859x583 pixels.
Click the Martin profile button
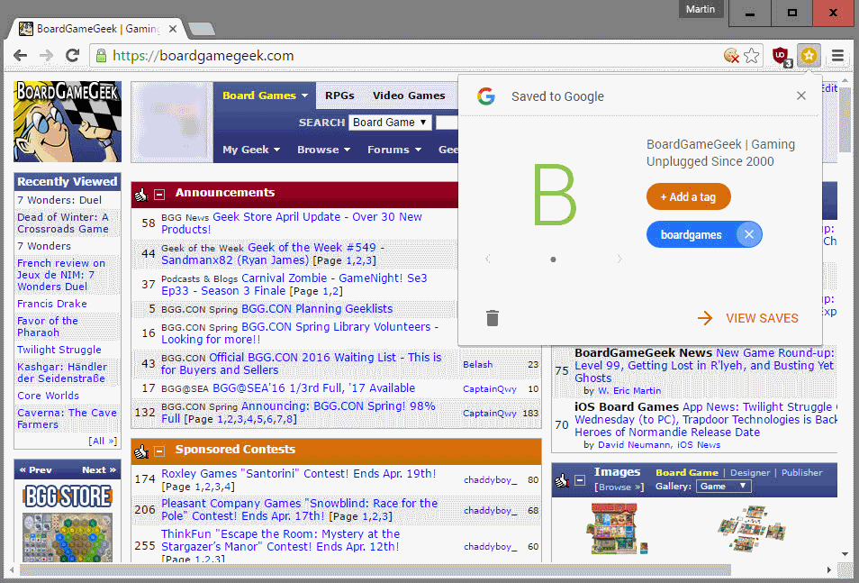coord(701,9)
